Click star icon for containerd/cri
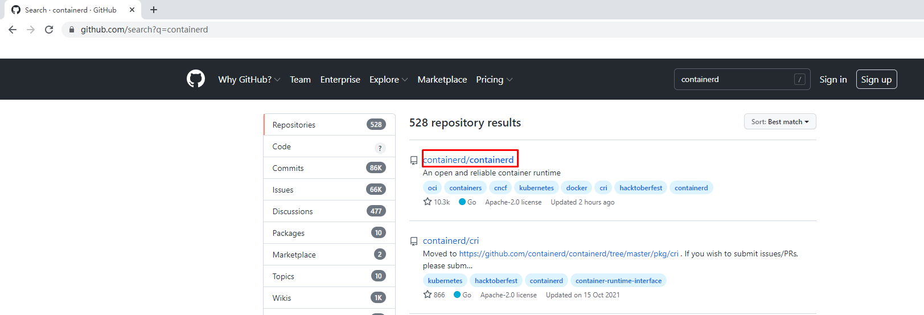Screen dimensions: 924x315 (x=428, y=294)
